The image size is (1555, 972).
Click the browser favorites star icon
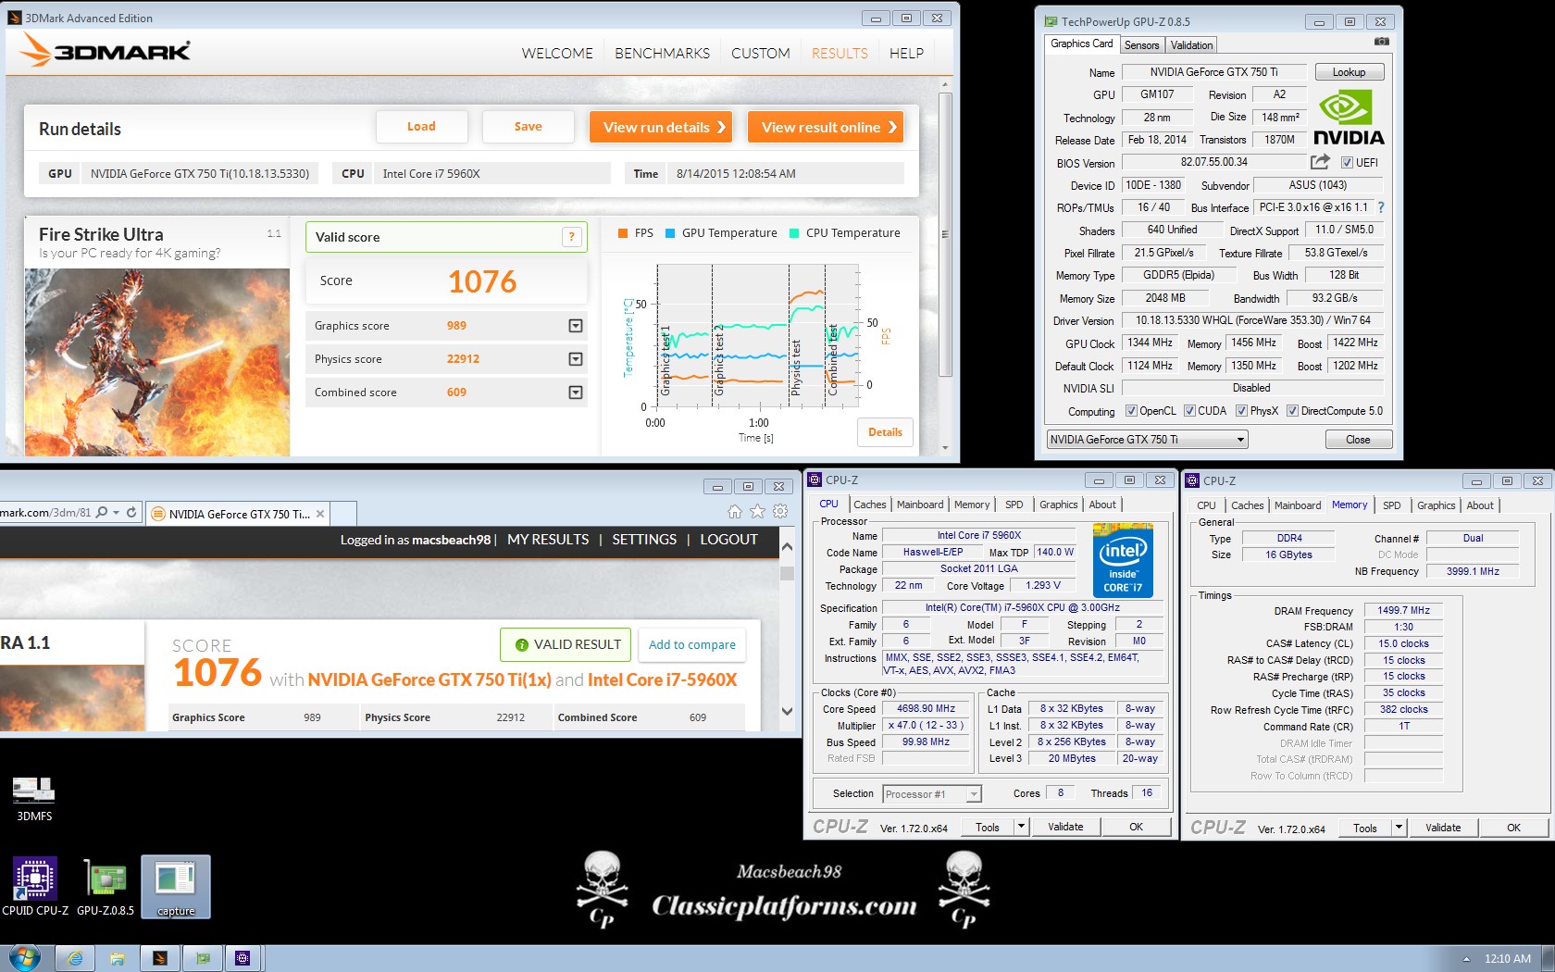757,512
